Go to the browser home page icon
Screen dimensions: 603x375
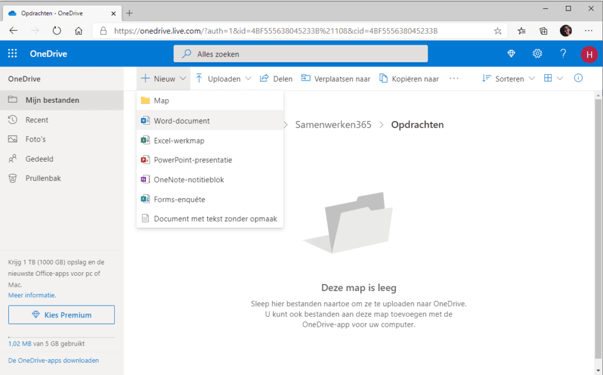[78, 31]
